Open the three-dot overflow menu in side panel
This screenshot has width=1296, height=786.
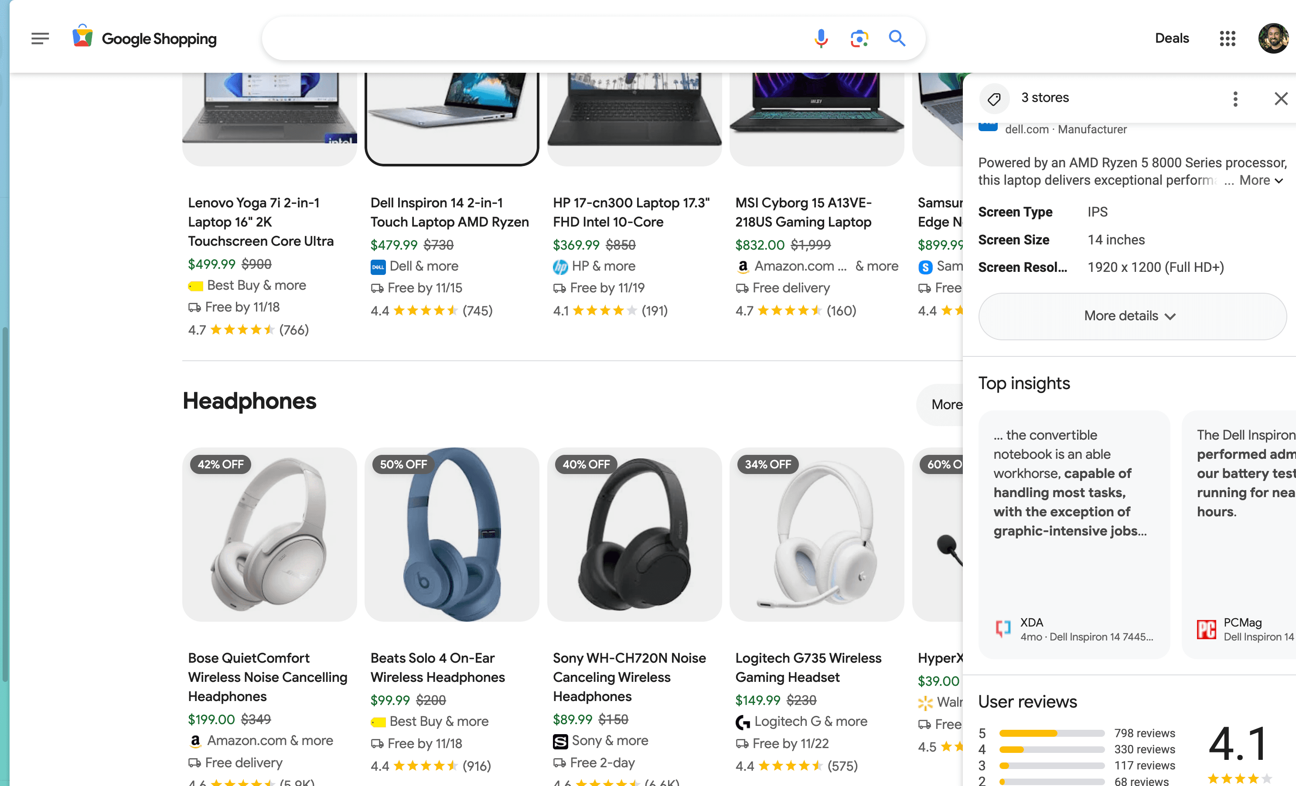[1235, 99]
